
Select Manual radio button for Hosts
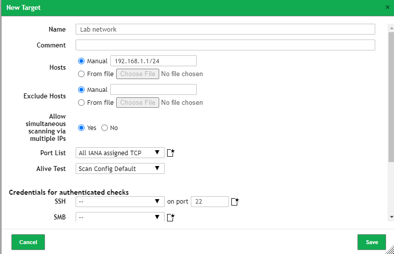(82, 61)
